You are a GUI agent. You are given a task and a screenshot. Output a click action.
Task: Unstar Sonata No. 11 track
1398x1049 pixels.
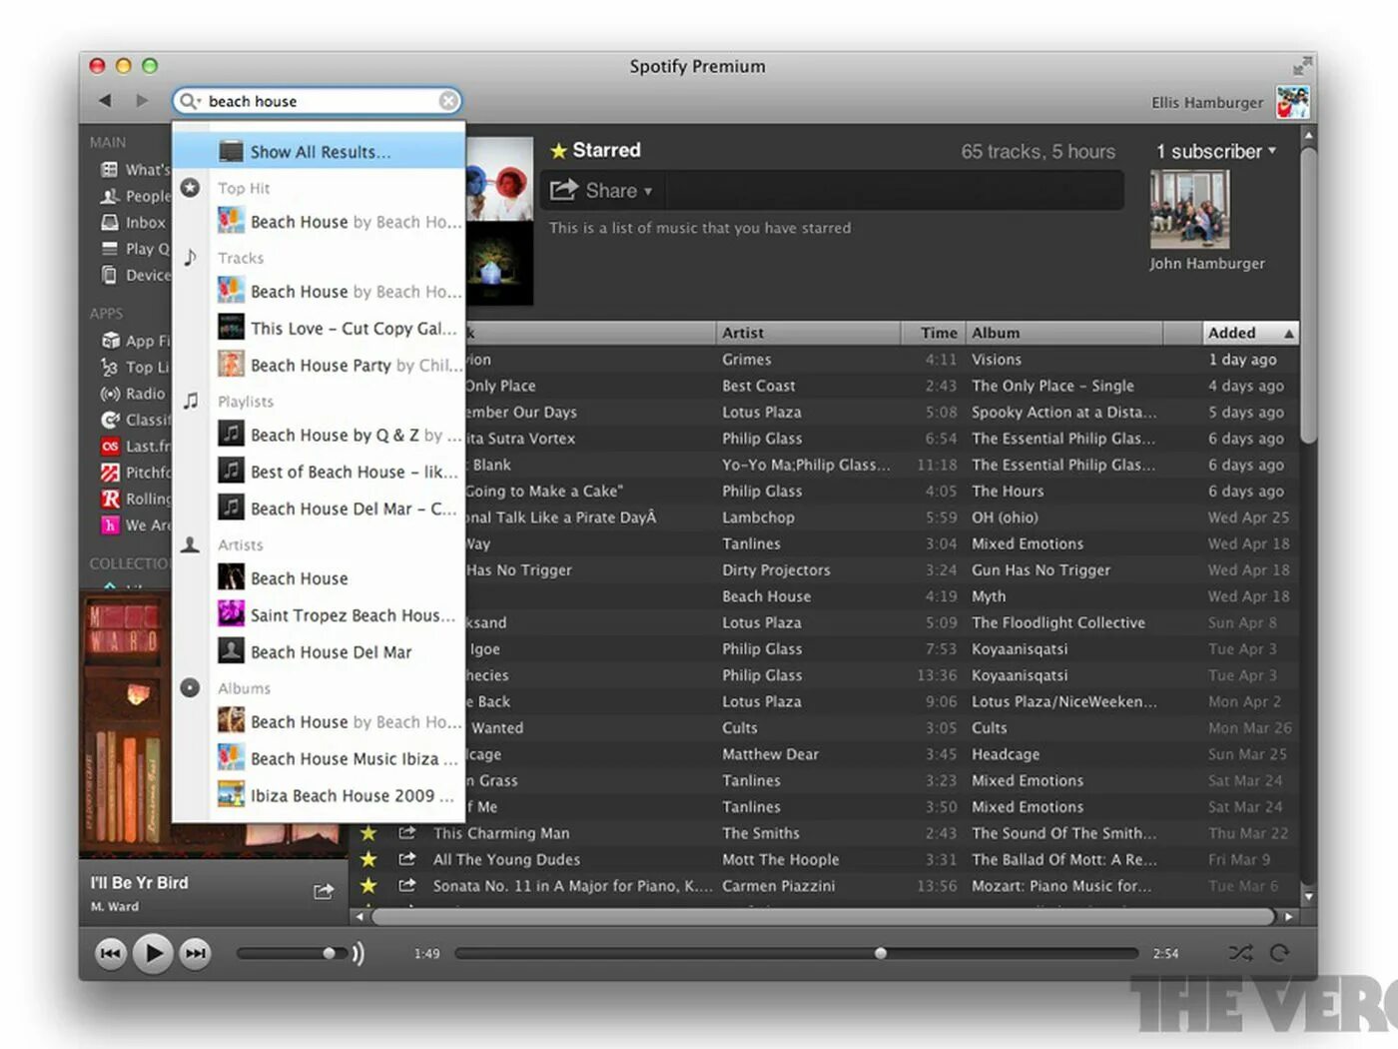coord(368,885)
